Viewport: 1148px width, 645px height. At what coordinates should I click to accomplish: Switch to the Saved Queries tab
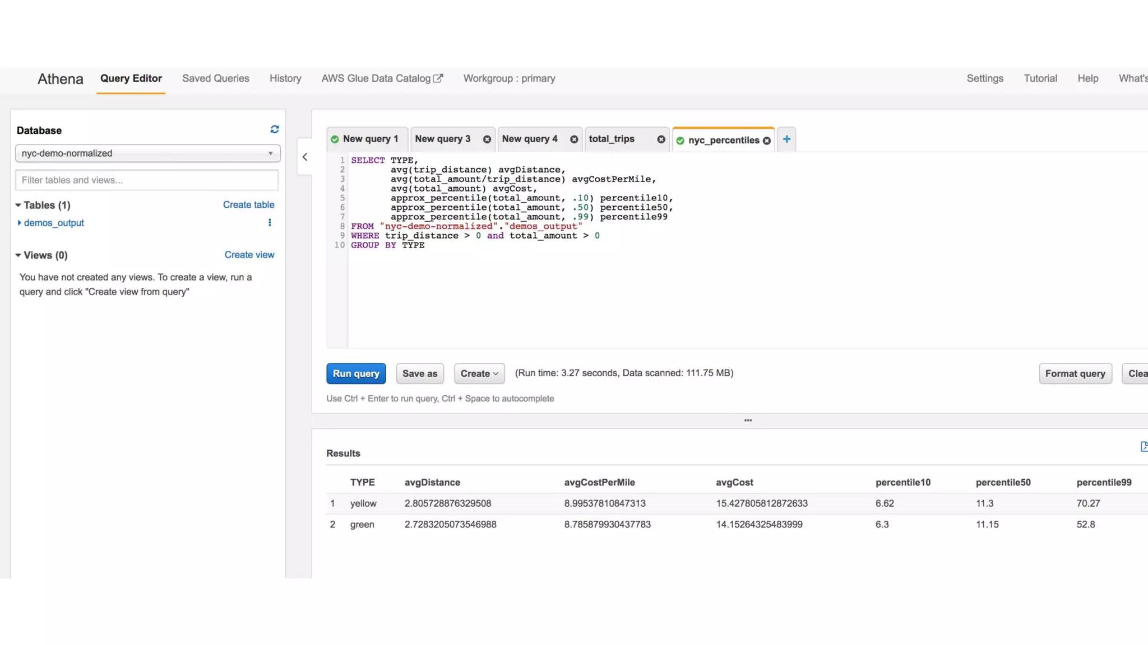tap(215, 78)
